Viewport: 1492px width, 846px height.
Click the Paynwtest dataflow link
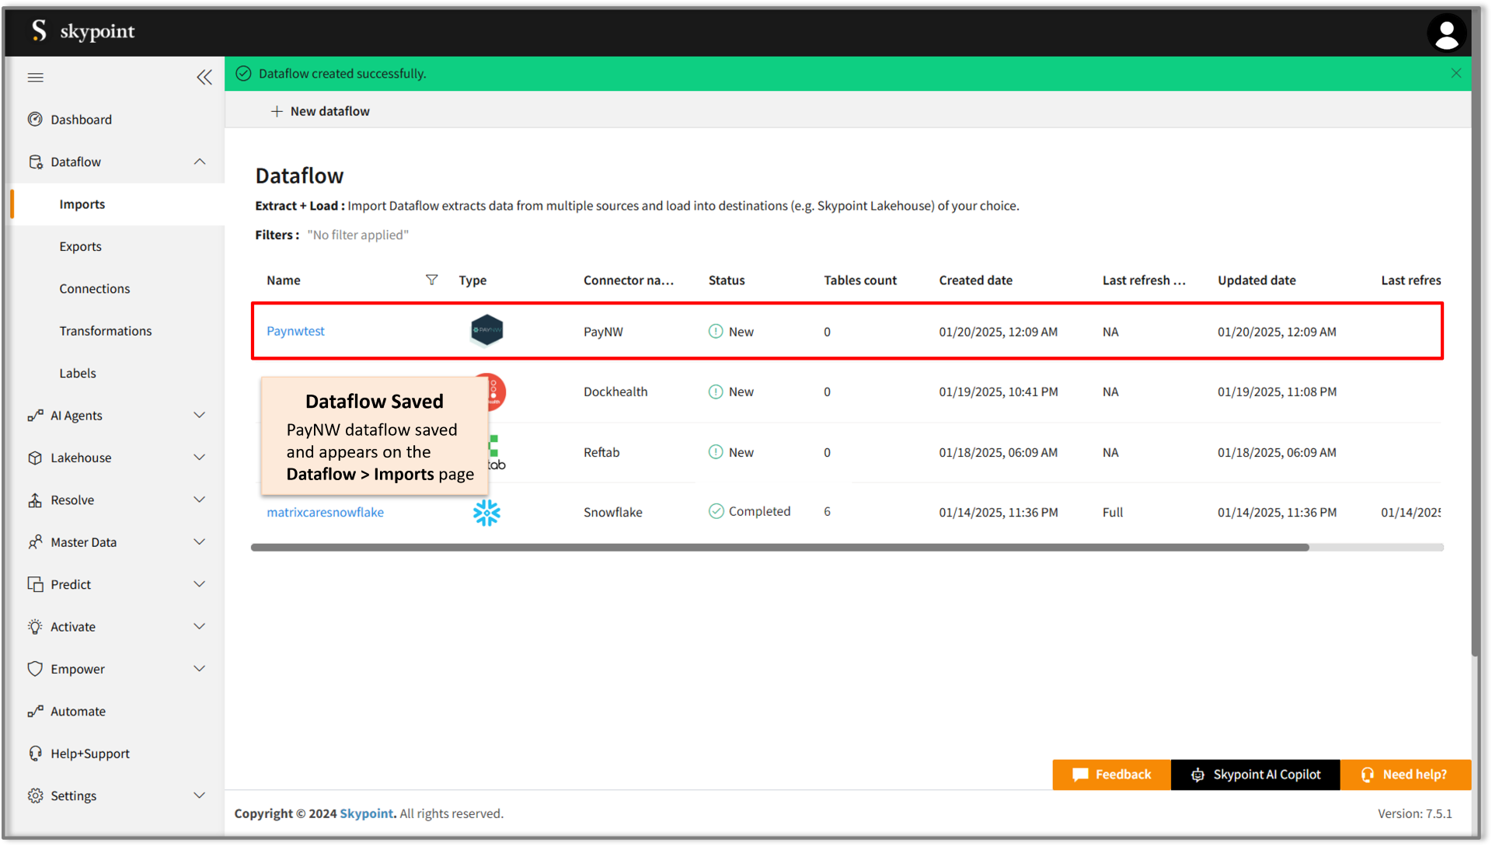click(297, 331)
